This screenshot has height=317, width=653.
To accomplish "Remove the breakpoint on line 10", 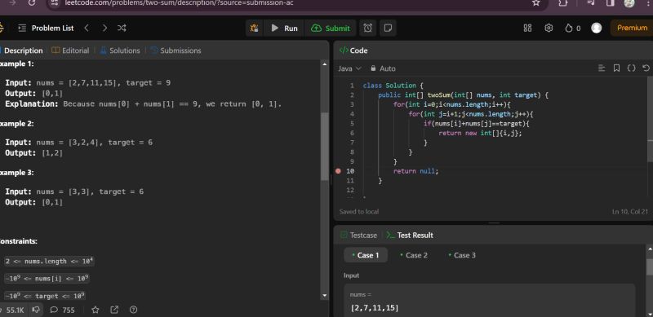I will (x=338, y=171).
